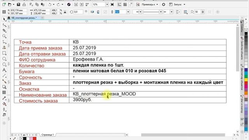This screenshot has height=140, width=249.
Task: Click the Mirror vertically icon
Action: pyautogui.click(x=98, y=12)
